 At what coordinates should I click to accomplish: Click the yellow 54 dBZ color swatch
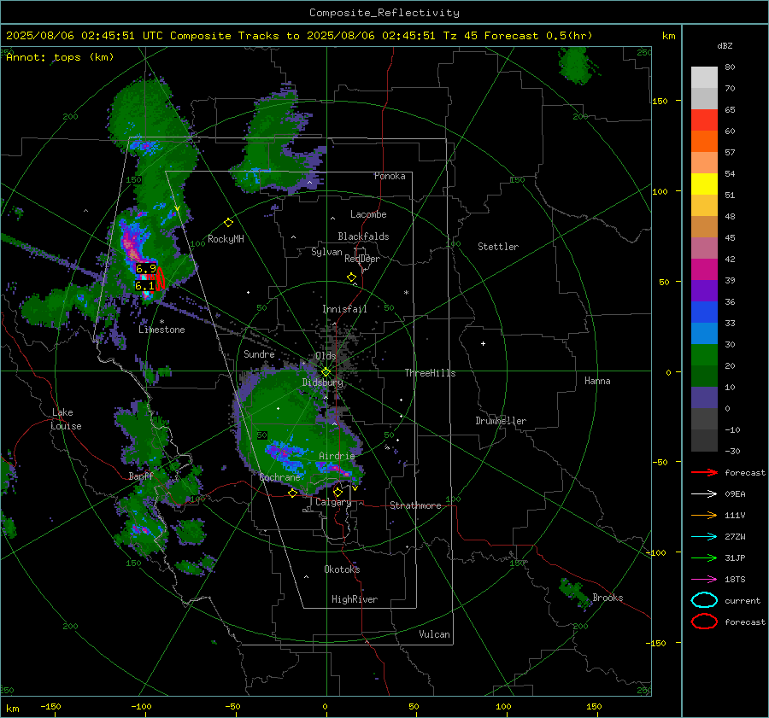coord(704,184)
